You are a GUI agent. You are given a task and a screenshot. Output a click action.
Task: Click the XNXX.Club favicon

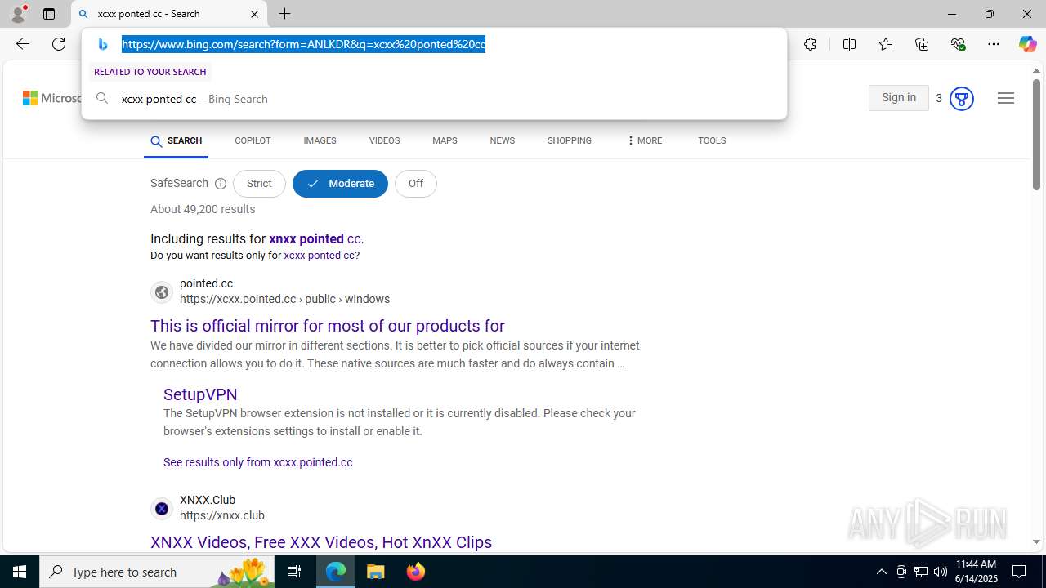pos(162,508)
